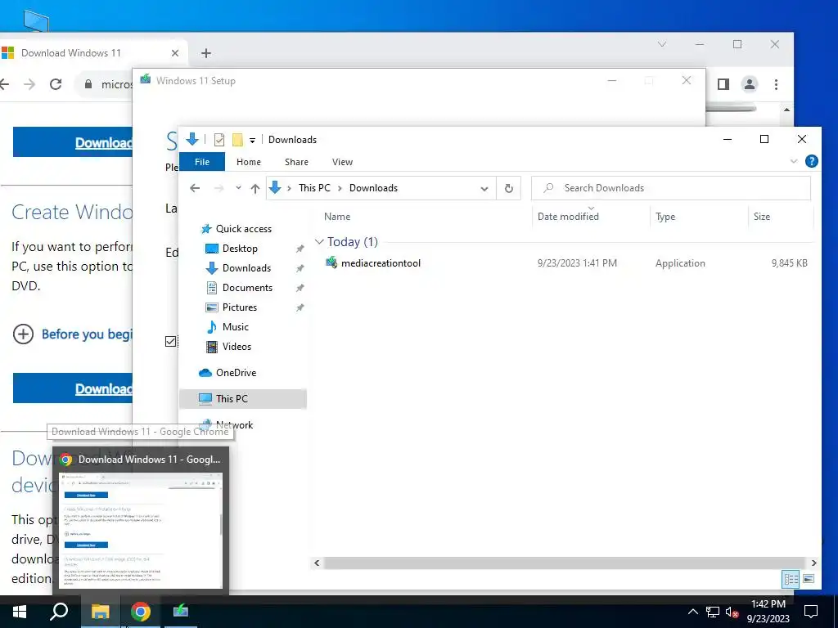Collapse the Today (1) group
This screenshot has width=838, height=628.
click(x=320, y=242)
